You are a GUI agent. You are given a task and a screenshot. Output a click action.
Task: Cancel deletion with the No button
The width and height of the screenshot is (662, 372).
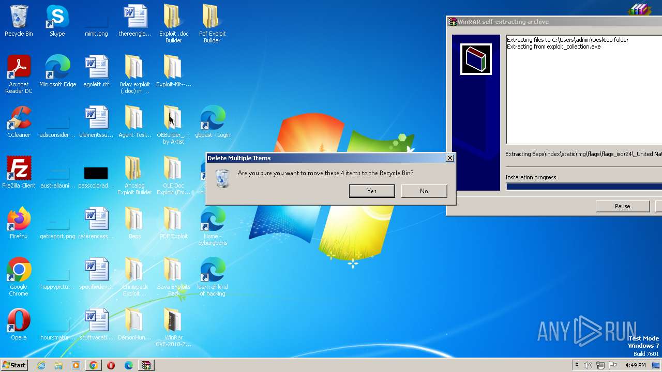pyautogui.click(x=424, y=191)
